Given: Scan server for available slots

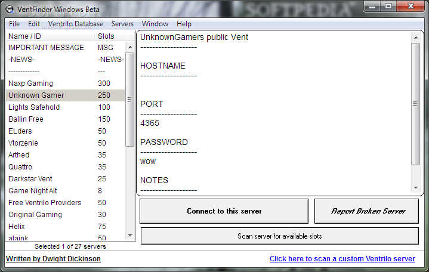Looking at the screenshot, I should [280, 236].
